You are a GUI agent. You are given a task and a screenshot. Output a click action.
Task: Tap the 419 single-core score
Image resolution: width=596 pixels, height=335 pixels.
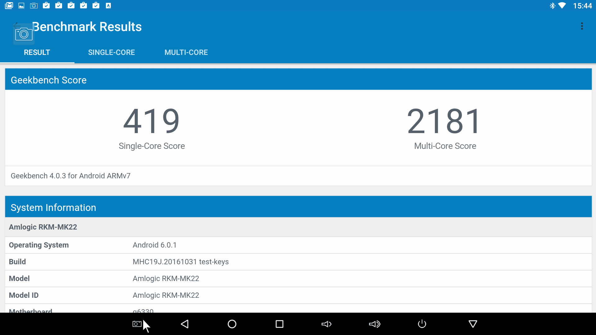(x=151, y=121)
